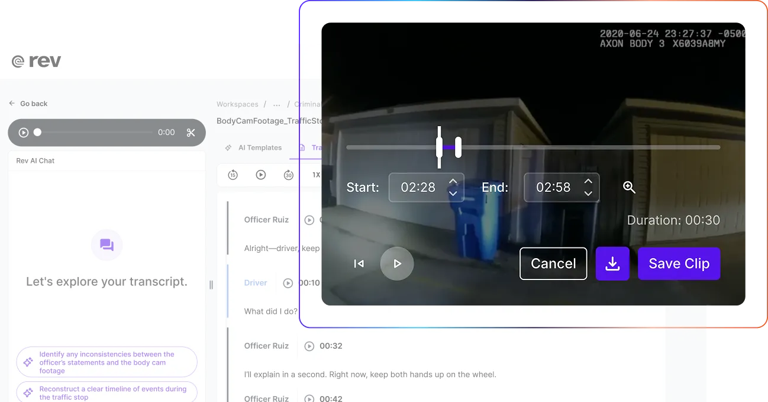Screen dimensions: 768x402
Task: Click the 00:32 timestamp
Action: pos(331,346)
